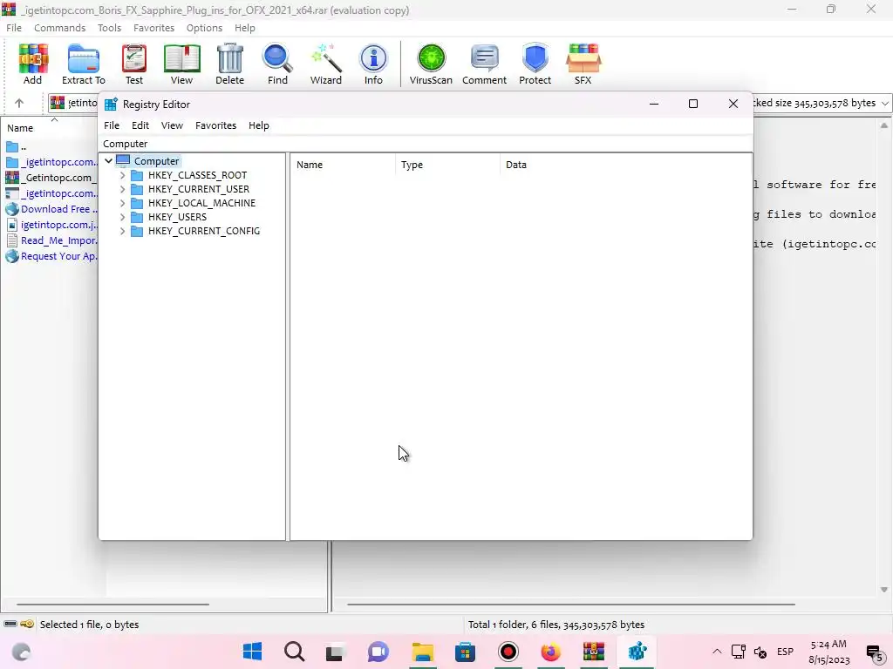Open notification center with 5 badge

point(874,652)
